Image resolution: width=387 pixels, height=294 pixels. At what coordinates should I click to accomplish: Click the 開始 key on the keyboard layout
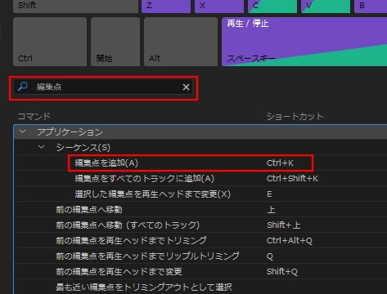115,42
